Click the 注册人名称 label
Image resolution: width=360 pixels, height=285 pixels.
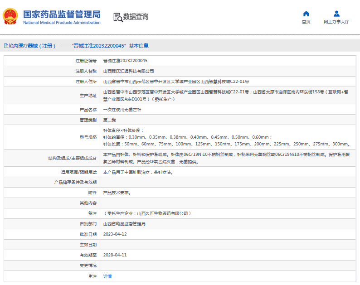pos(86,71)
